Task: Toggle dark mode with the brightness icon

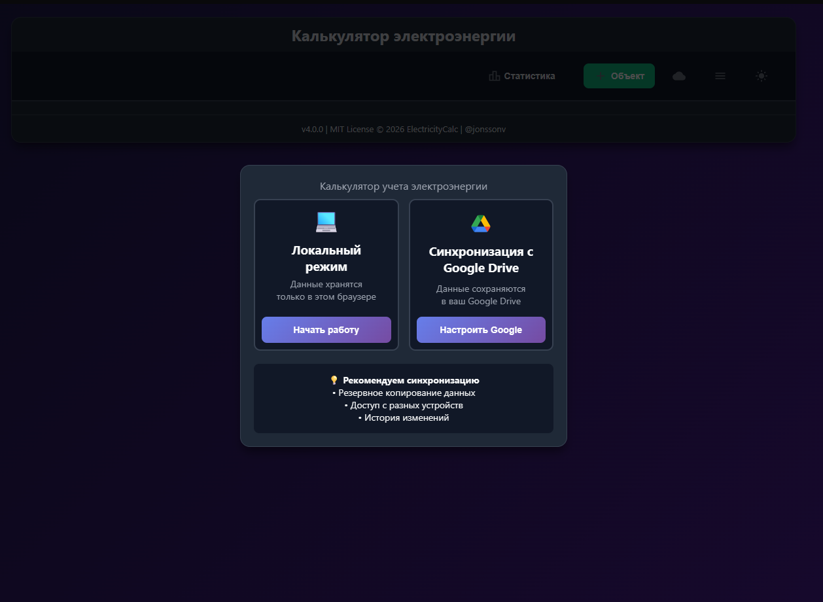Action: [762, 76]
